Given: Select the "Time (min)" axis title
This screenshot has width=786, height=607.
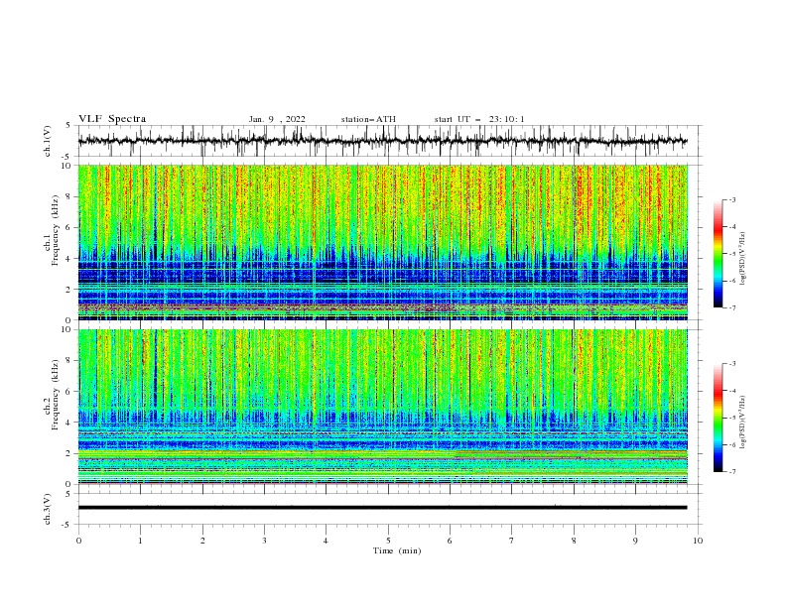Looking at the screenshot, I should point(397,550).
